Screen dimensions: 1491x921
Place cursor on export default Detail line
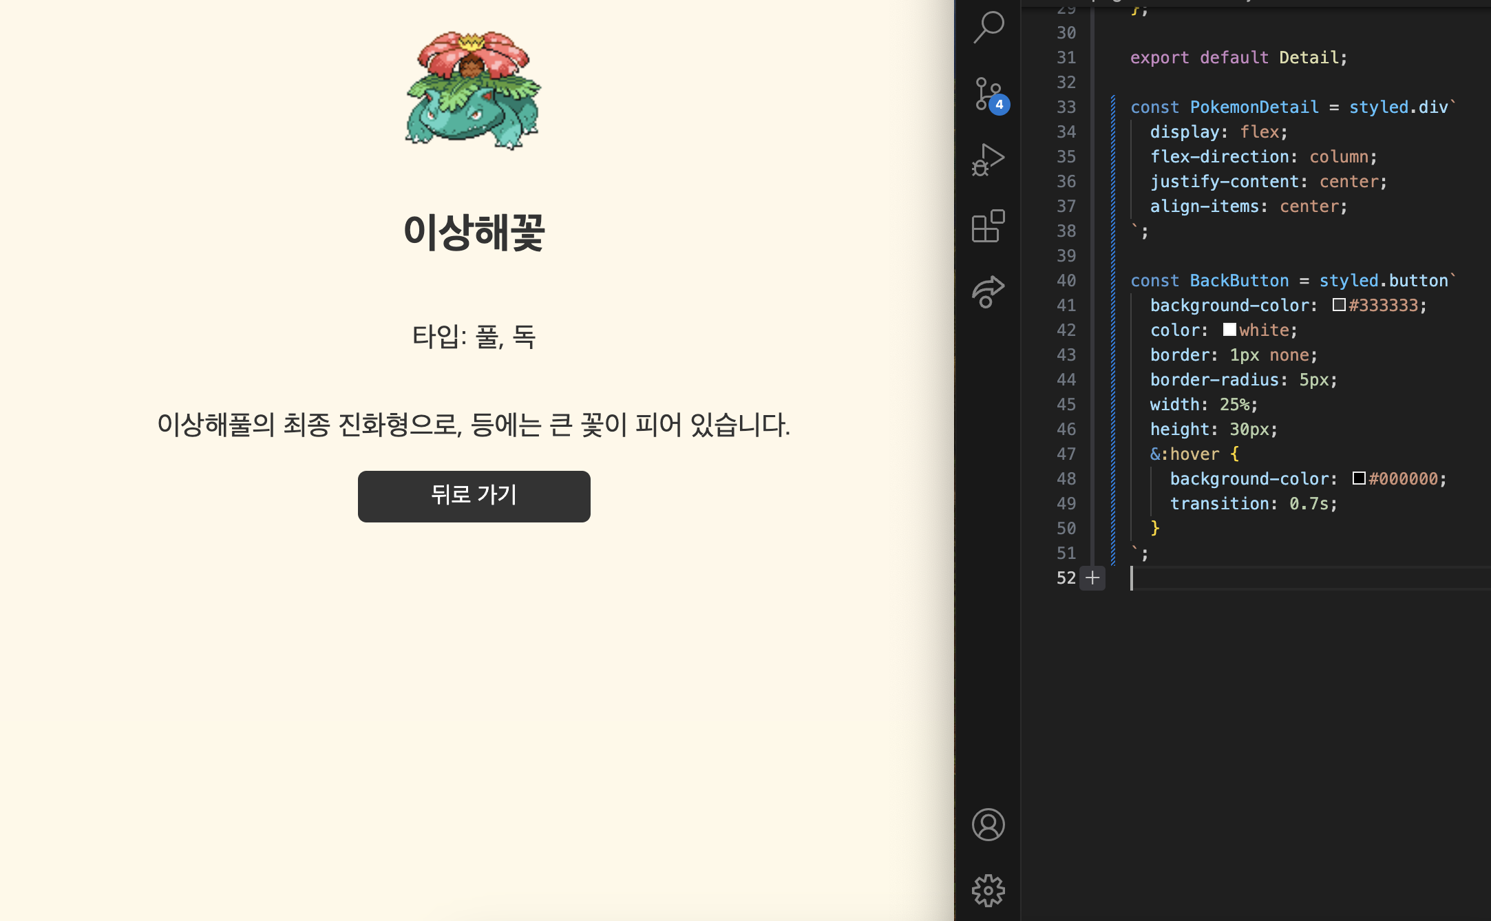[x=1238, y=58]
